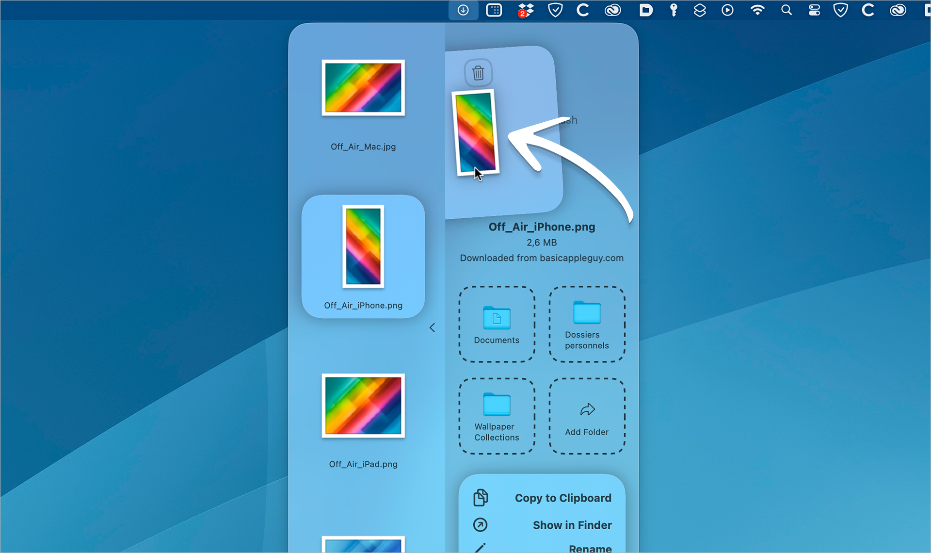Select the Off_Air_iPad.png thumbnail
Viewport: 931px width, 553px height.
(363, 406)
